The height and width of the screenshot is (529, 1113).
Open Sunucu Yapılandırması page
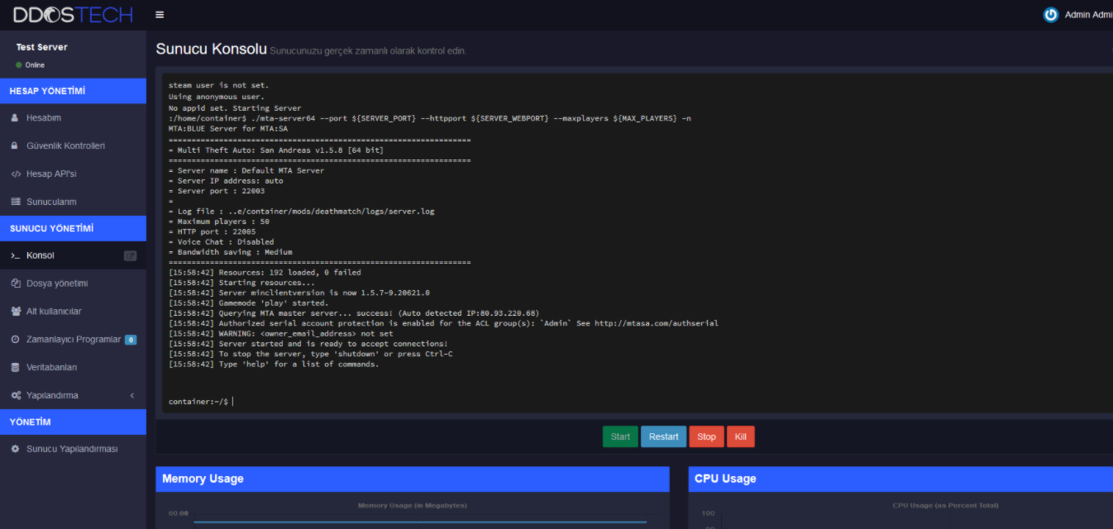pos(72,449)
